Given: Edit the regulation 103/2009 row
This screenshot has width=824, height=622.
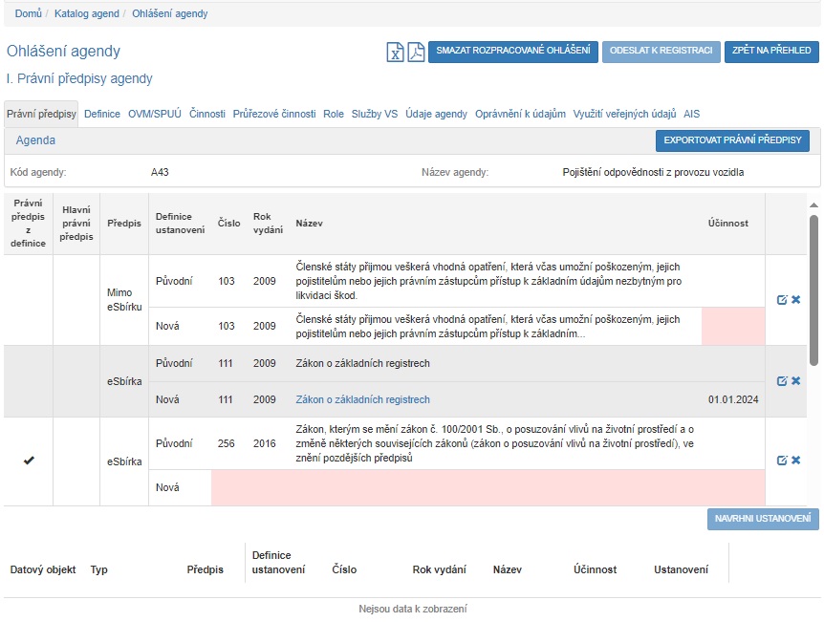Looking at the screenshot, I should [x=782, y=300].
